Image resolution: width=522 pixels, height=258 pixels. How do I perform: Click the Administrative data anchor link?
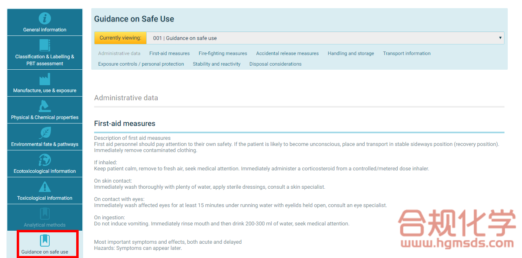(x=119, y=53)
